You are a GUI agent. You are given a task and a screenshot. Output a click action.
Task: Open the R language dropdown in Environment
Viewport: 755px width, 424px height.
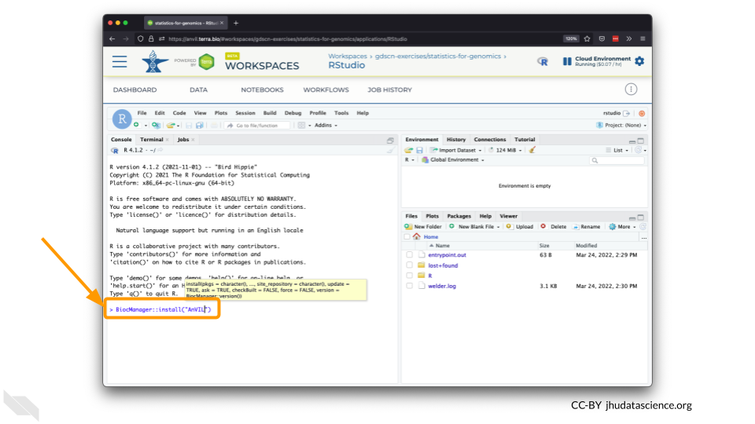point(409,160)
